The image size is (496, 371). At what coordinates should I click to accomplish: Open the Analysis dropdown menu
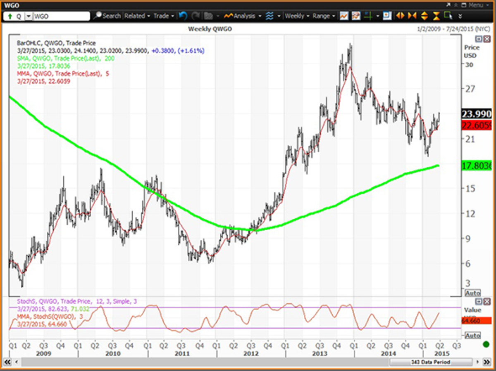point(243,16)
